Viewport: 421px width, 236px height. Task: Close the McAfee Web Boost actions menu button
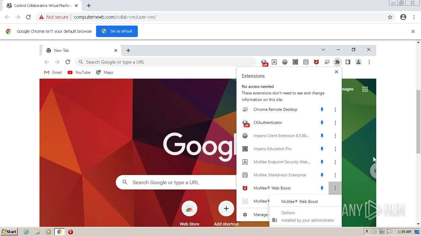pos(335,188)
